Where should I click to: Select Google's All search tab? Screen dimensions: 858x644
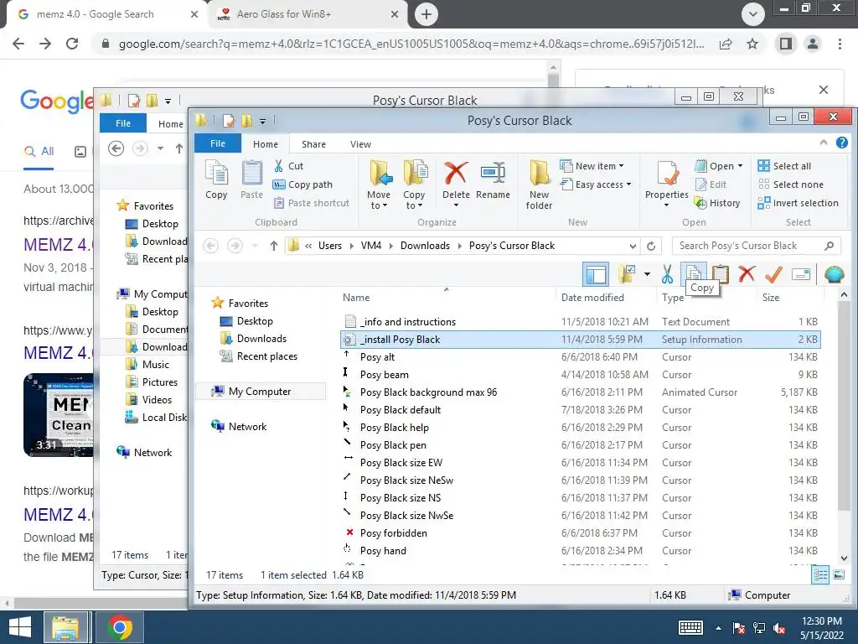(x=39, y=151)
